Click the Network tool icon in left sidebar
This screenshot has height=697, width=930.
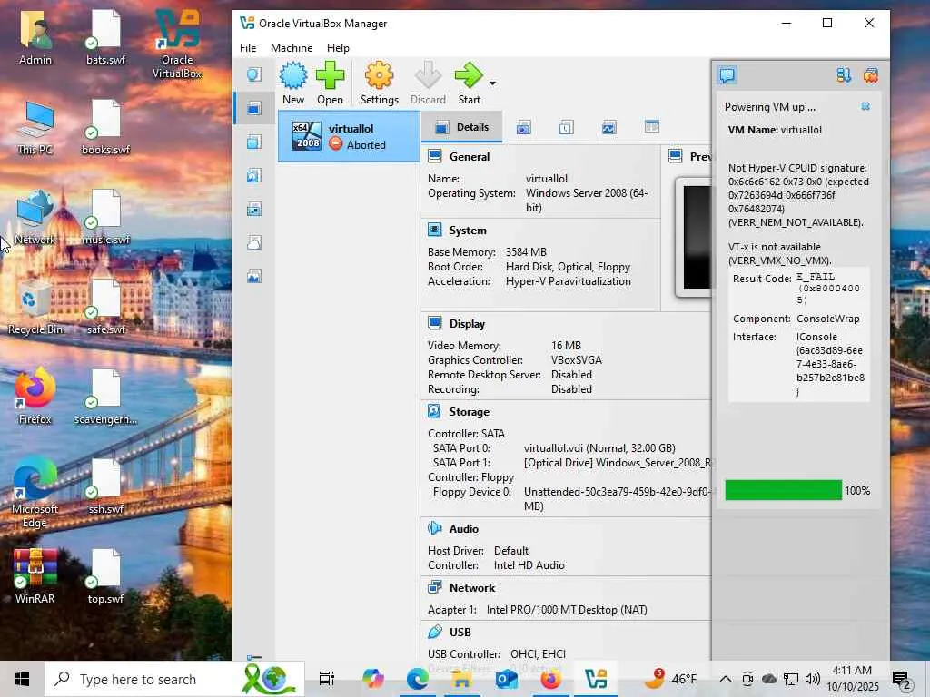254,209
